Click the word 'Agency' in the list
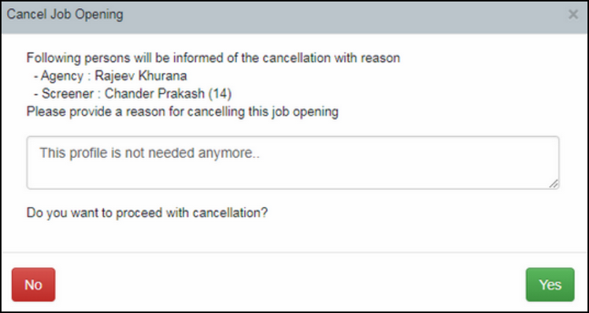This screenshot has width=589, height=313. [x=62, y=75]
